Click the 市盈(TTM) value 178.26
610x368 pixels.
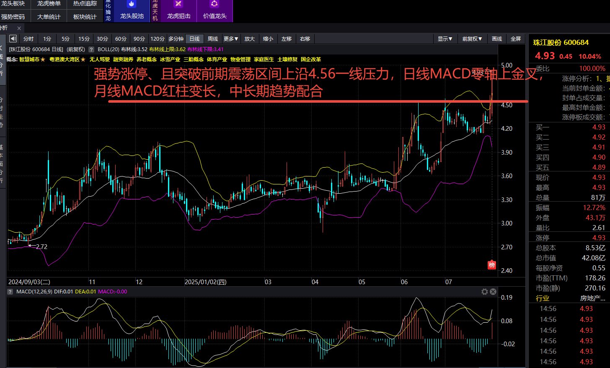click(595, 278)
